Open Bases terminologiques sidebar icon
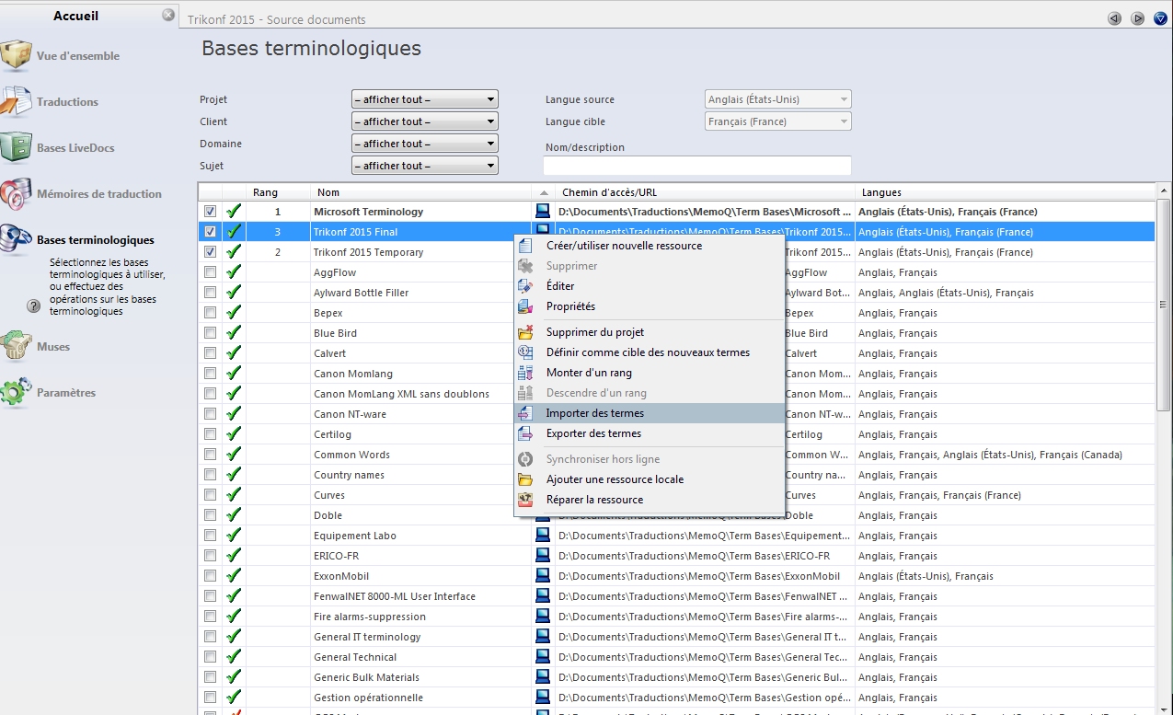Screen dimensions: 1173x715 coord(16,239)
